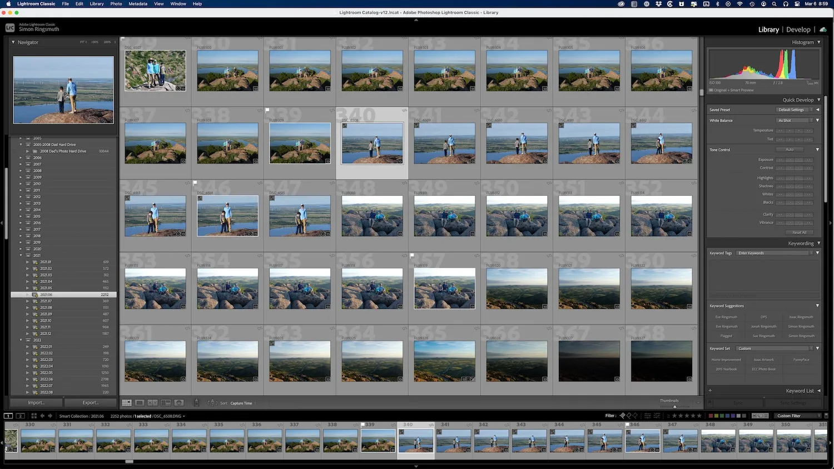Filter by red color label
The image size is (834, 469).
711,416
